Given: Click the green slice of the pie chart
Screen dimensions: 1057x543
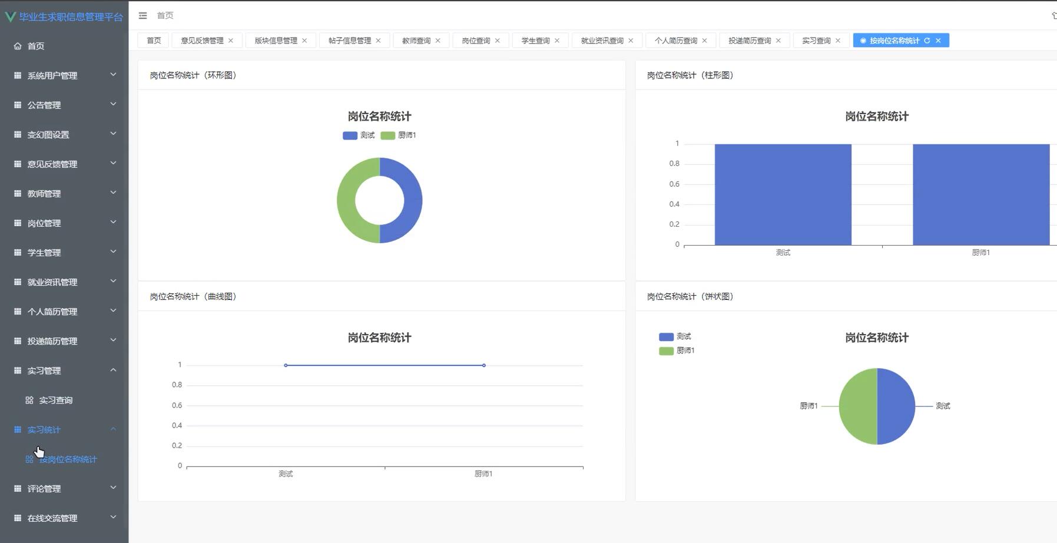Looking at the screenshot, I should point(857,406).
